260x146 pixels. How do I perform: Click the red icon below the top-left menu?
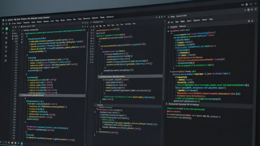(3, 24)
